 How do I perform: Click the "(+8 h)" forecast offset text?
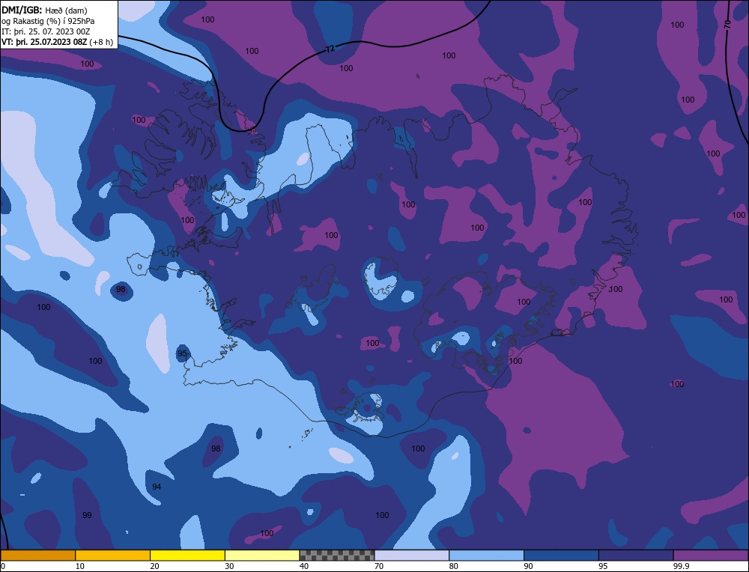[102, 42]
